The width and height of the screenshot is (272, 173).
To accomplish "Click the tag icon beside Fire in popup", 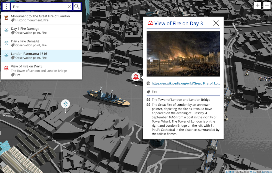I will (148, 92).
